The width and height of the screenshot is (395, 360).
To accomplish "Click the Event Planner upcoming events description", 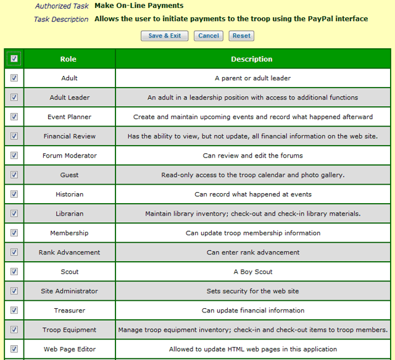I will pyautogui.click(x=253, y=117).
